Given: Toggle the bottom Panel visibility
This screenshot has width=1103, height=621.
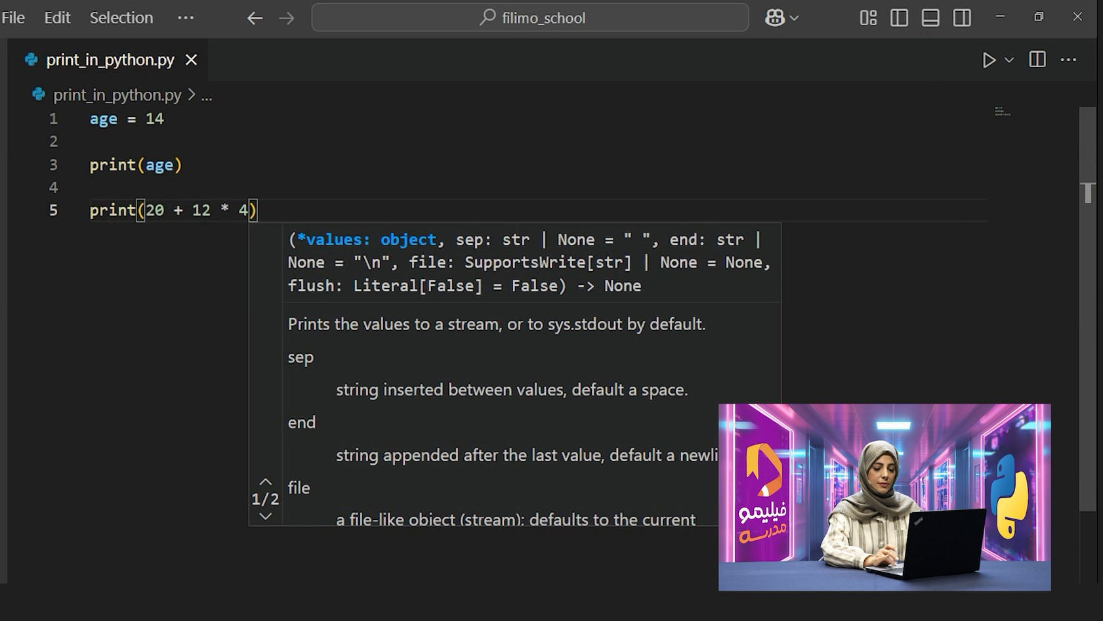Looking at the screenshot, I should tap(930, 18).
